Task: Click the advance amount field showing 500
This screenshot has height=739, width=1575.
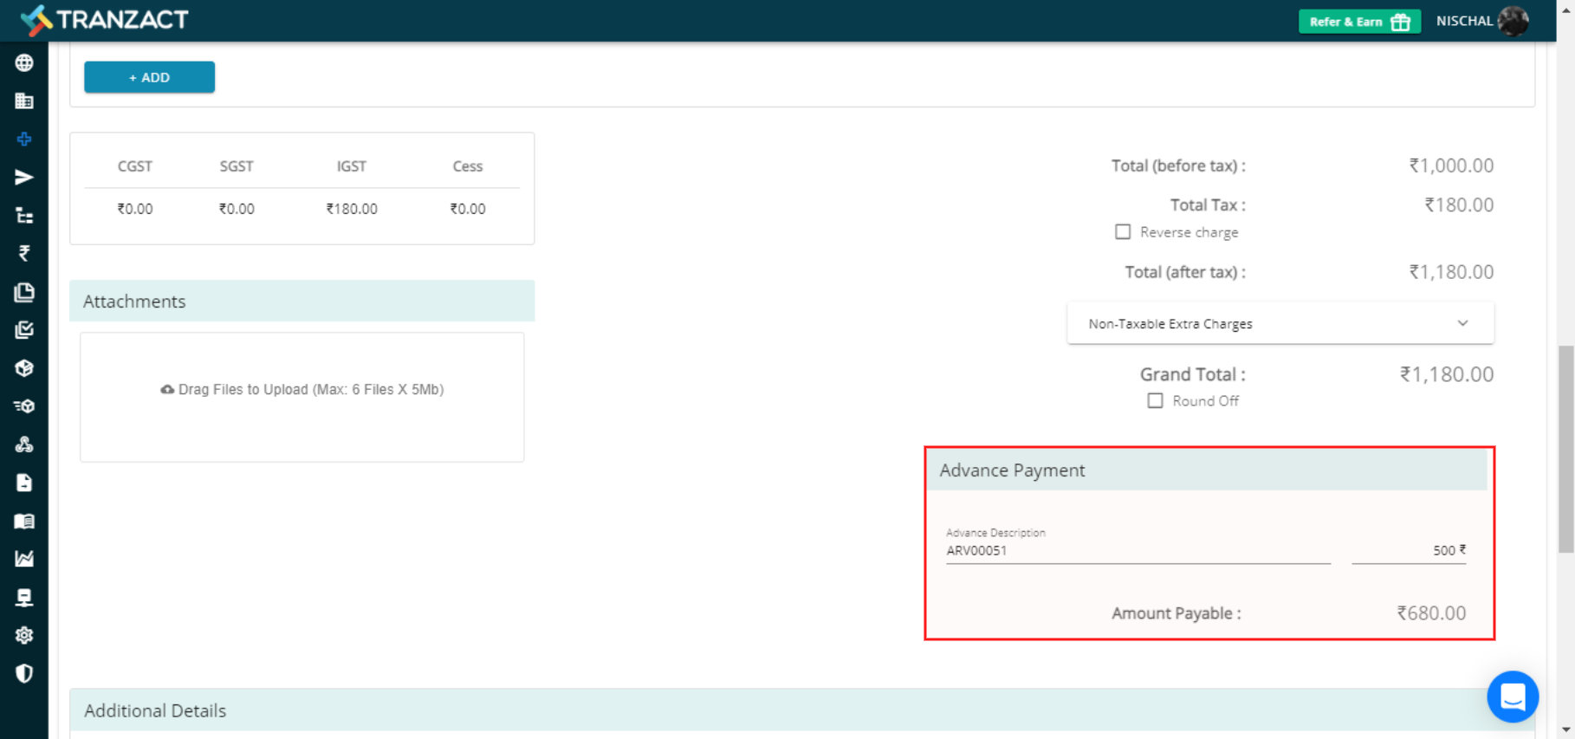Action: point(1409,550)
